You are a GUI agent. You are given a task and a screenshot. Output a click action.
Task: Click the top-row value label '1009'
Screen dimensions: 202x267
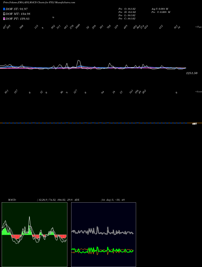pos(78,27)
